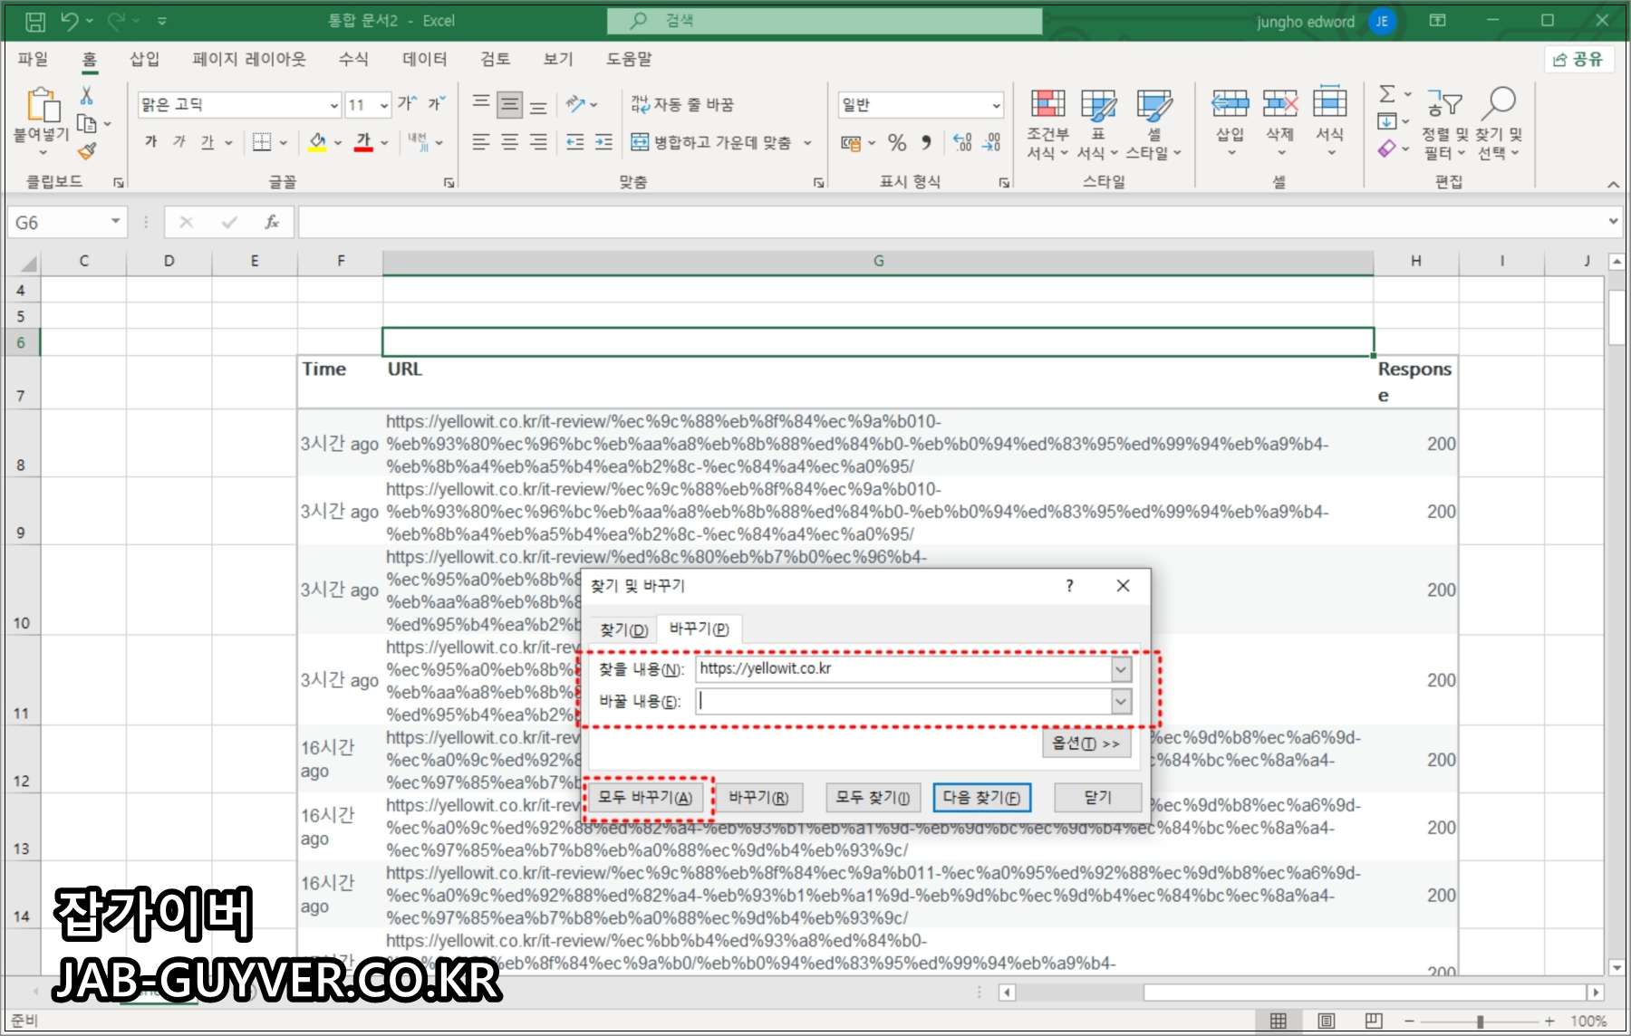Switch to the 찾기 tab in dialog
This screenshot has width=1631, height=1036.
(623, 629)
